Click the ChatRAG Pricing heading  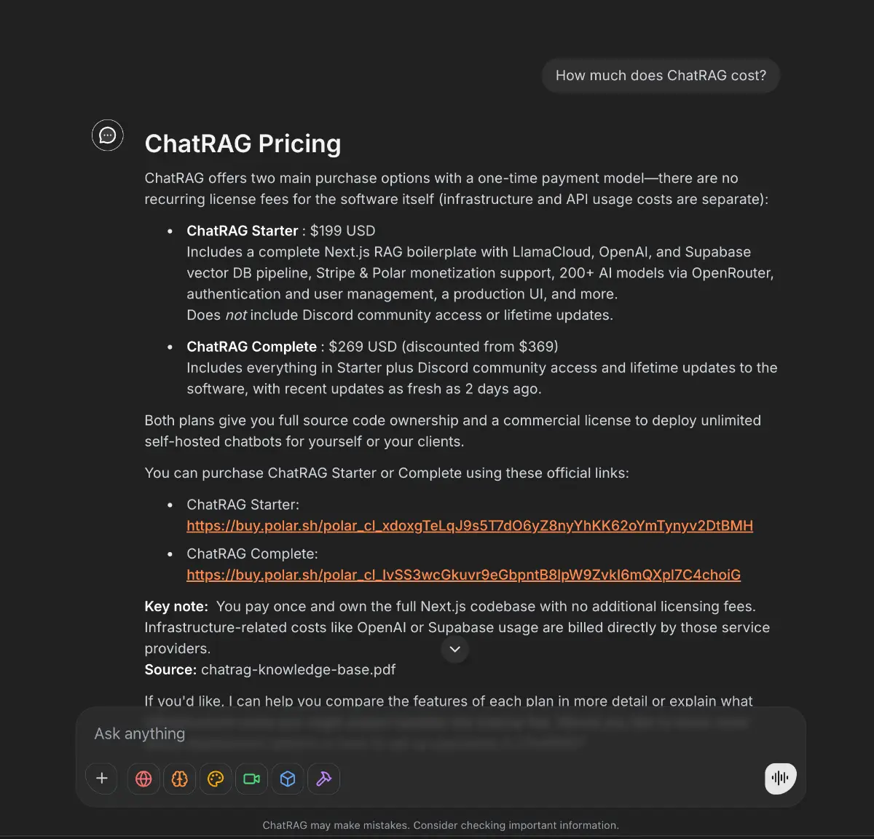click(x=243, y=143)
